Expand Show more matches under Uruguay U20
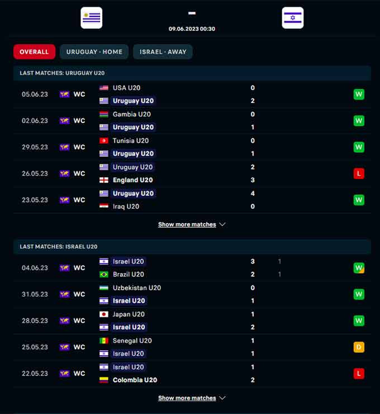This screenshot has width=380, height=414. pos(192,224)
